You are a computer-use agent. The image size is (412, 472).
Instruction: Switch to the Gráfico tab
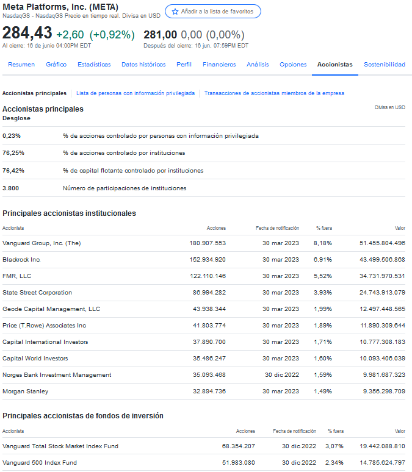pyautogui.click(x=56, y=65)
